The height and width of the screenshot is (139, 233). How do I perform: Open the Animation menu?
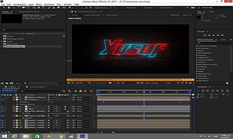pos(49,5)
